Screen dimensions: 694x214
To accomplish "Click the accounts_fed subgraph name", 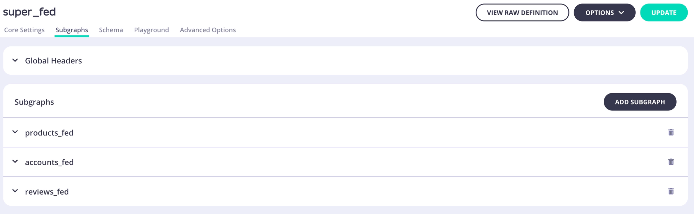I will pos(49,162).
